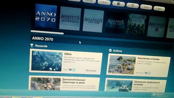174x98 pixels.
Task: Click the Actions section heading
Action: 117,51
